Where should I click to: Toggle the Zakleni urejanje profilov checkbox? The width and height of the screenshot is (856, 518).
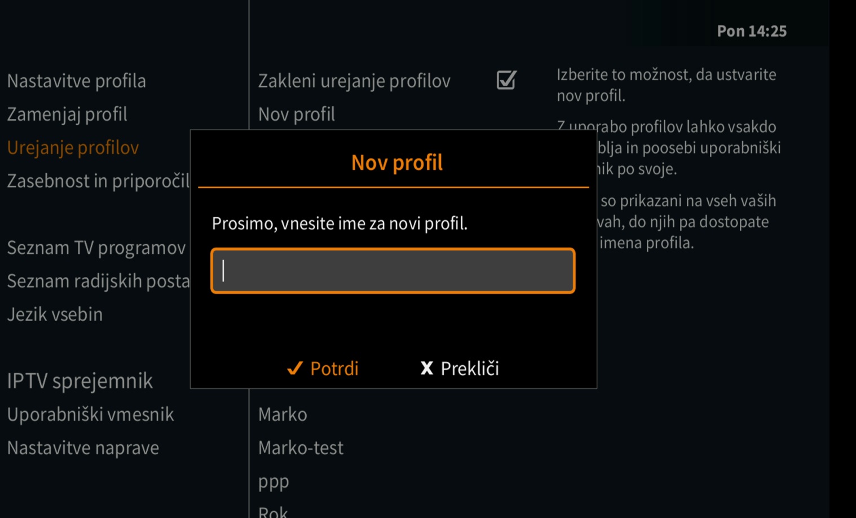point(506,80)
